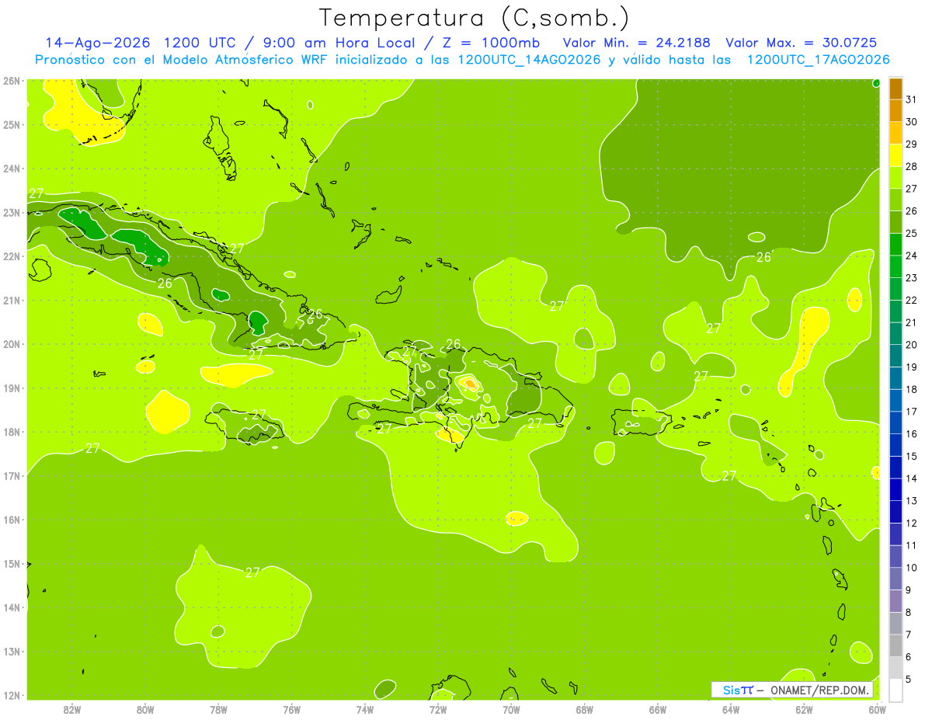Click the 16N latitude axis label
Screen dimensions: 932x720
point(11,520)
